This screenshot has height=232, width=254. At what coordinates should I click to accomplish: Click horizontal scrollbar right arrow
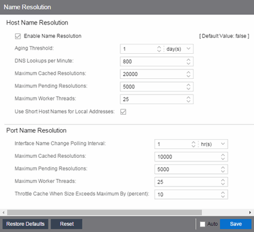coord(250,212)
